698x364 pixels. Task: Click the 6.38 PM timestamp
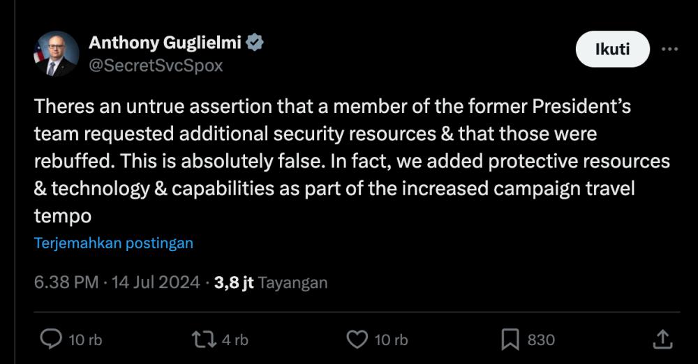click(66, 282)
